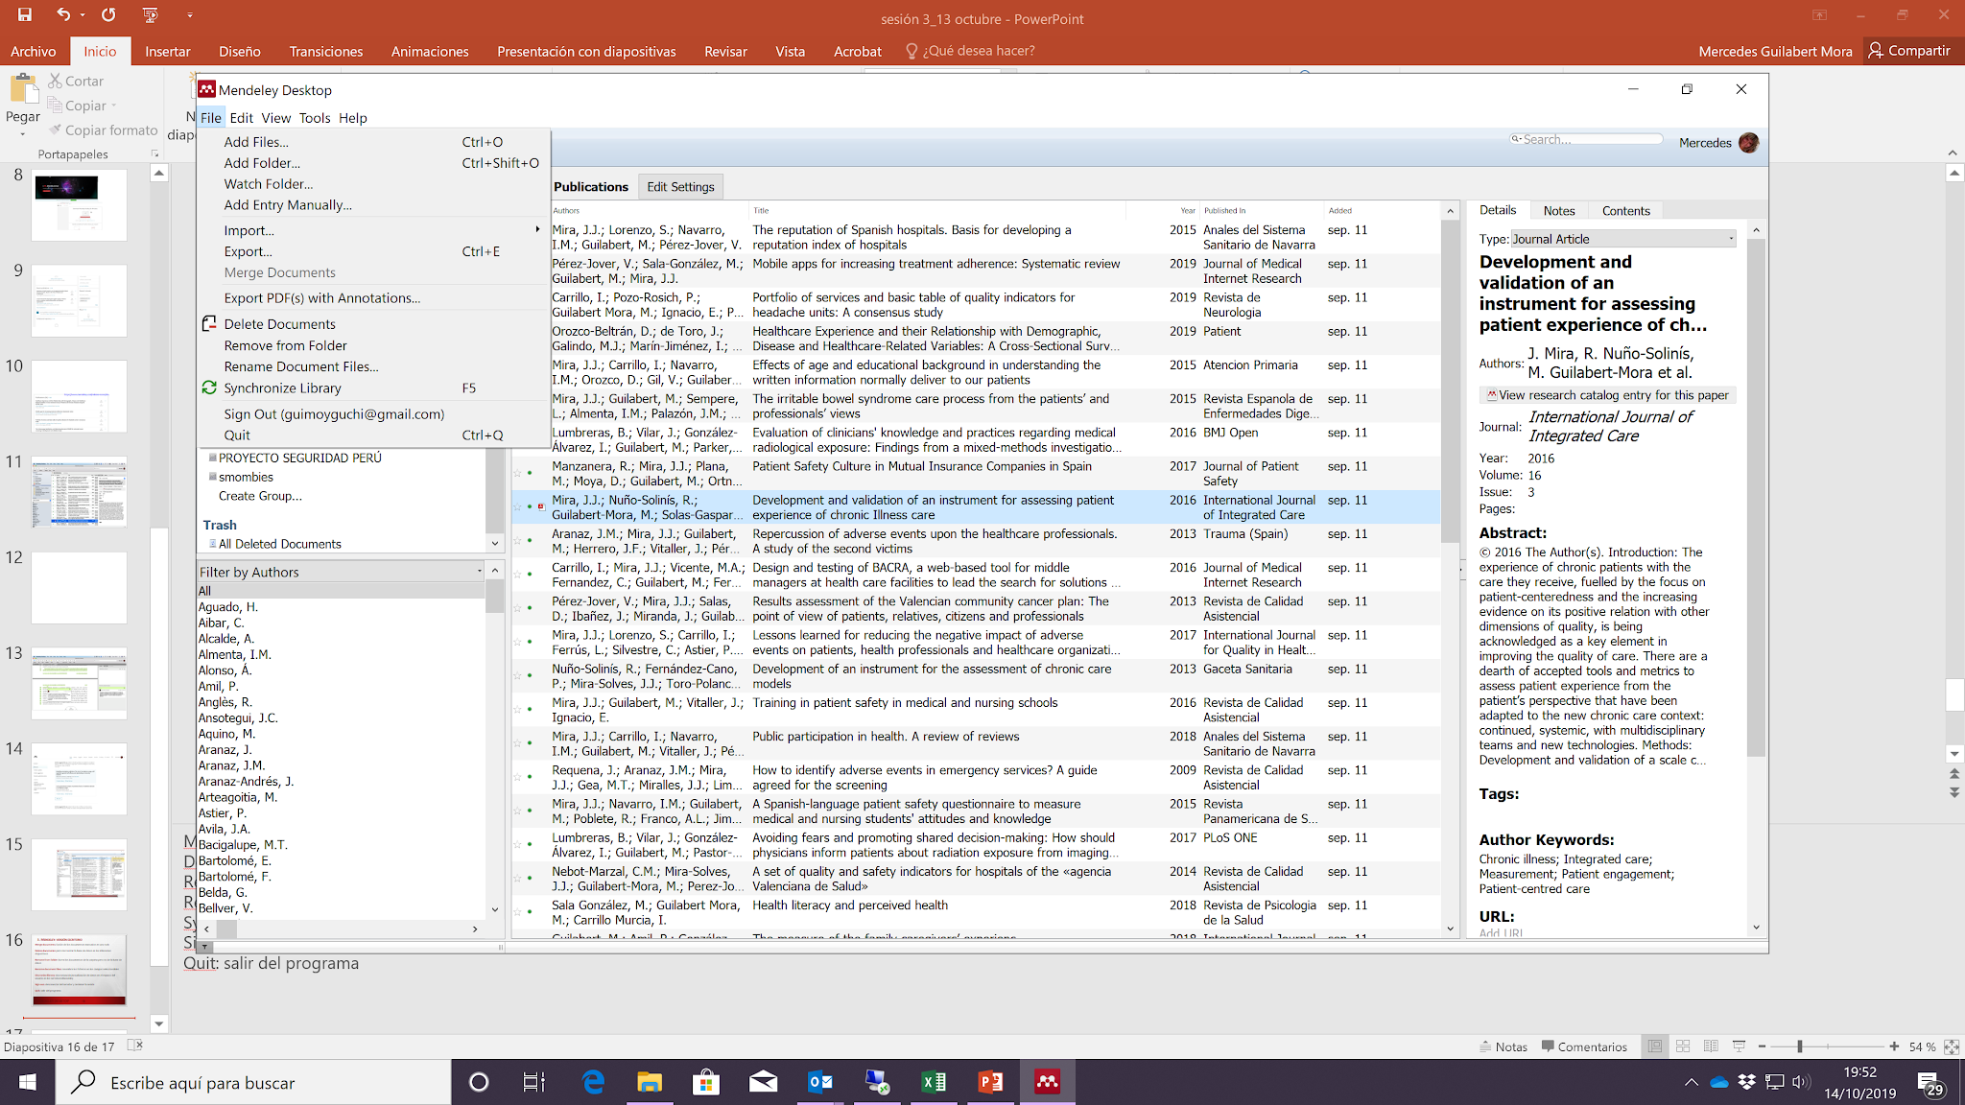Expand the Import submenu arrow
Image resolution: width=1965 pixels, height=1105 pixels.
[x=537, y=229]
